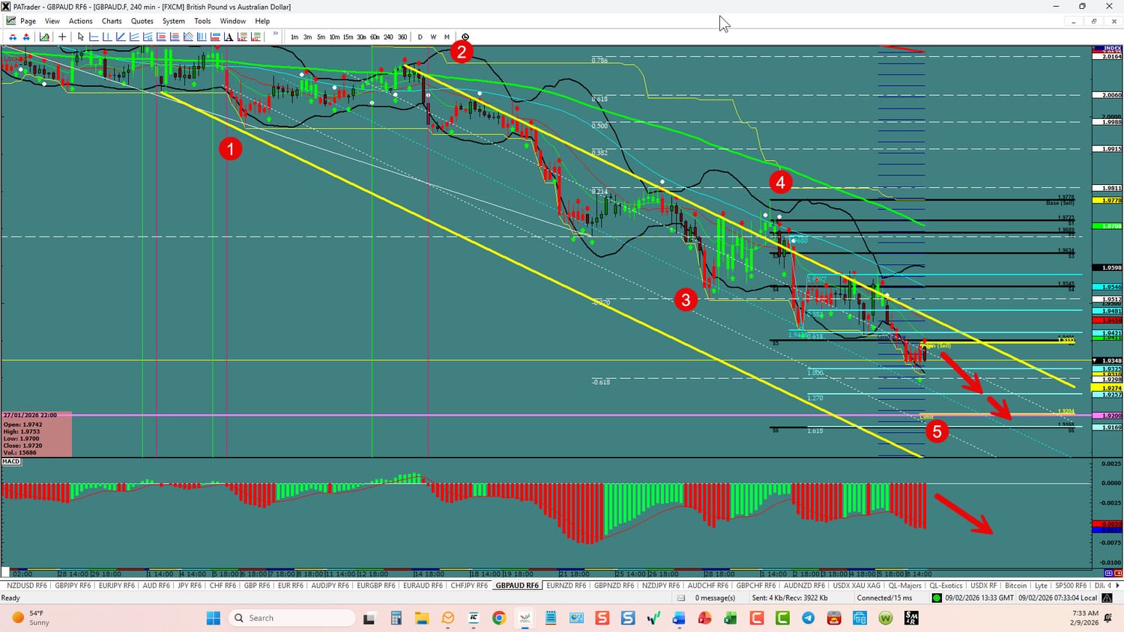This screenshot has width=1124, height=632.
Task: Select the text annotation 'A' tool
Action: pyautogui.click(x=229, y=37)
